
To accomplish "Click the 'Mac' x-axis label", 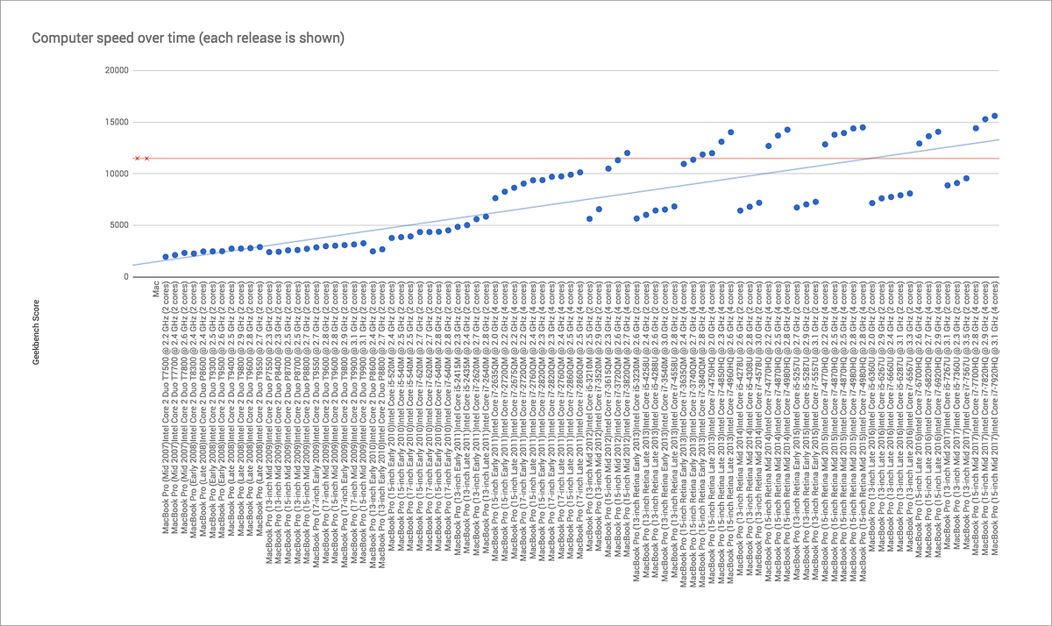I will coord(156,288).
